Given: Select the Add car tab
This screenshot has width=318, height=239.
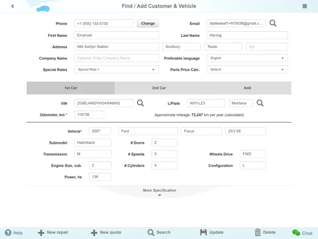Looking at the screenshot, I should (247, 88).
